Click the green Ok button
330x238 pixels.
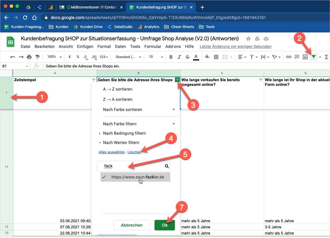tap(165, 225)
